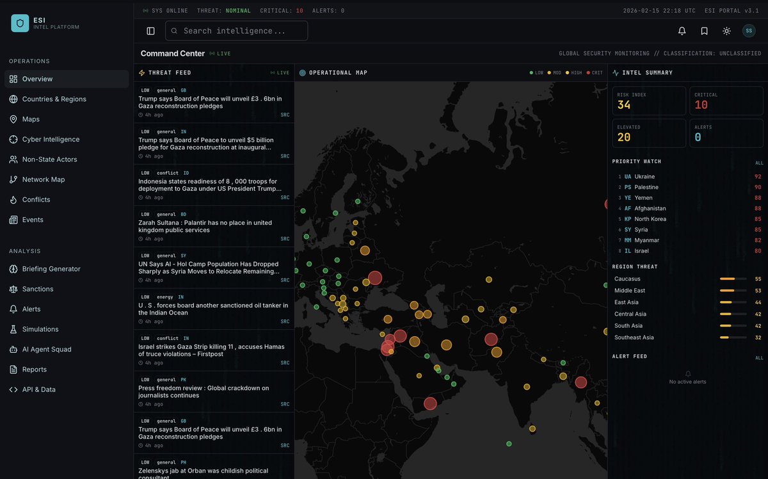
Task: Click the Alerts 0 summary card
Action: point(726,133)
